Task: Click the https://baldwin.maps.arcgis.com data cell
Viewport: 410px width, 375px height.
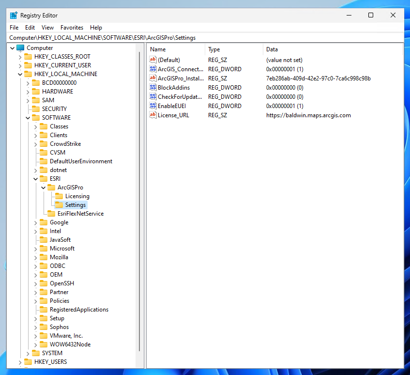Action: 308,115
